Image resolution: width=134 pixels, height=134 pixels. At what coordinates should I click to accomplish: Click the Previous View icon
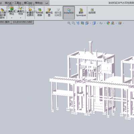coord(78,23)
